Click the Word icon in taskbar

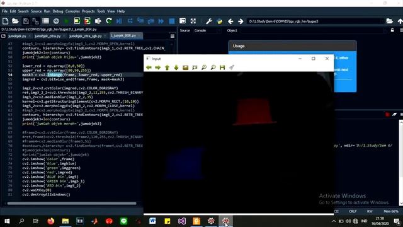[x=152, y=221]
